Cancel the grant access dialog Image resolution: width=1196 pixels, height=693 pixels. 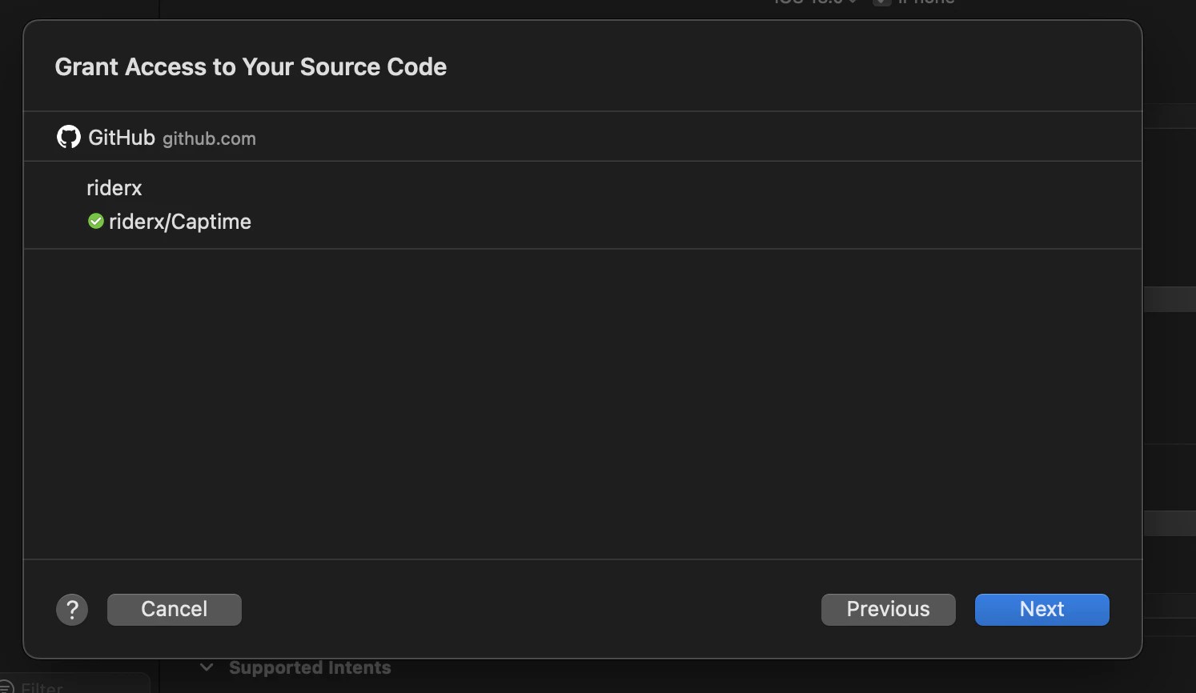pyautogui.click(x=174, y=609)
